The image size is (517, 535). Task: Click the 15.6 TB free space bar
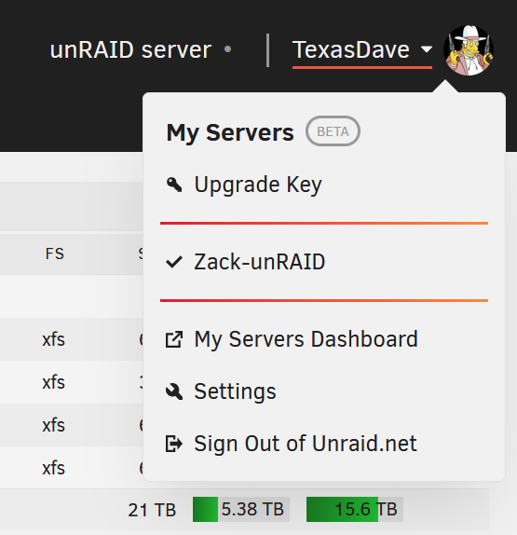355,510
